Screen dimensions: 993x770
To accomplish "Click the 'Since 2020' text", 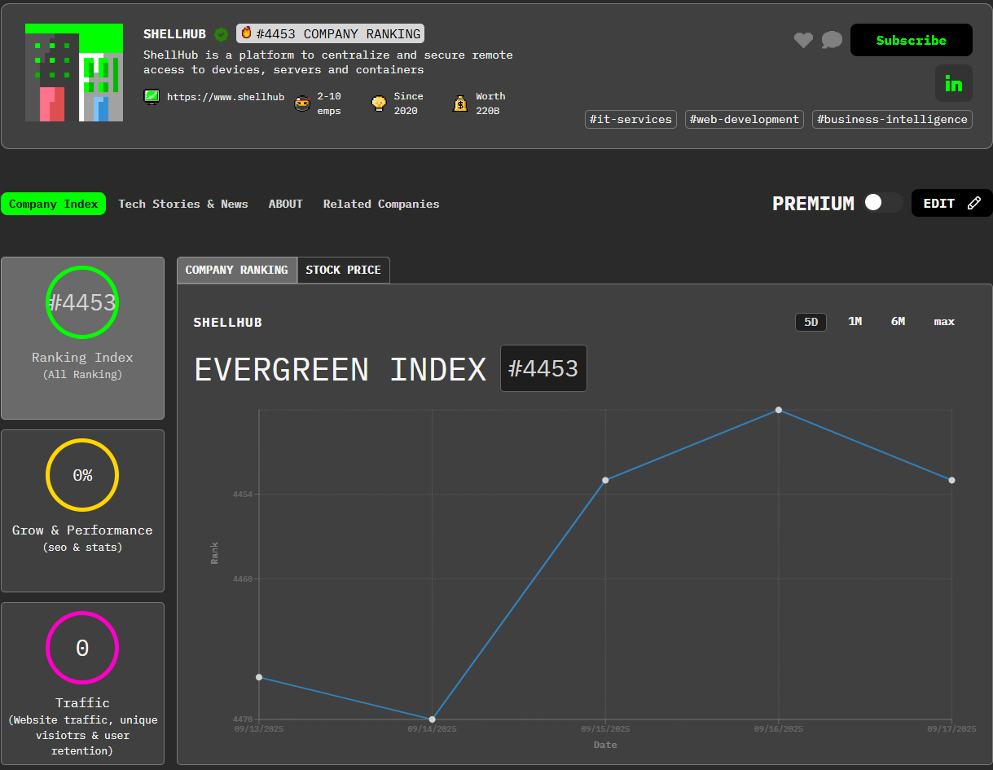I will (409, 103).
